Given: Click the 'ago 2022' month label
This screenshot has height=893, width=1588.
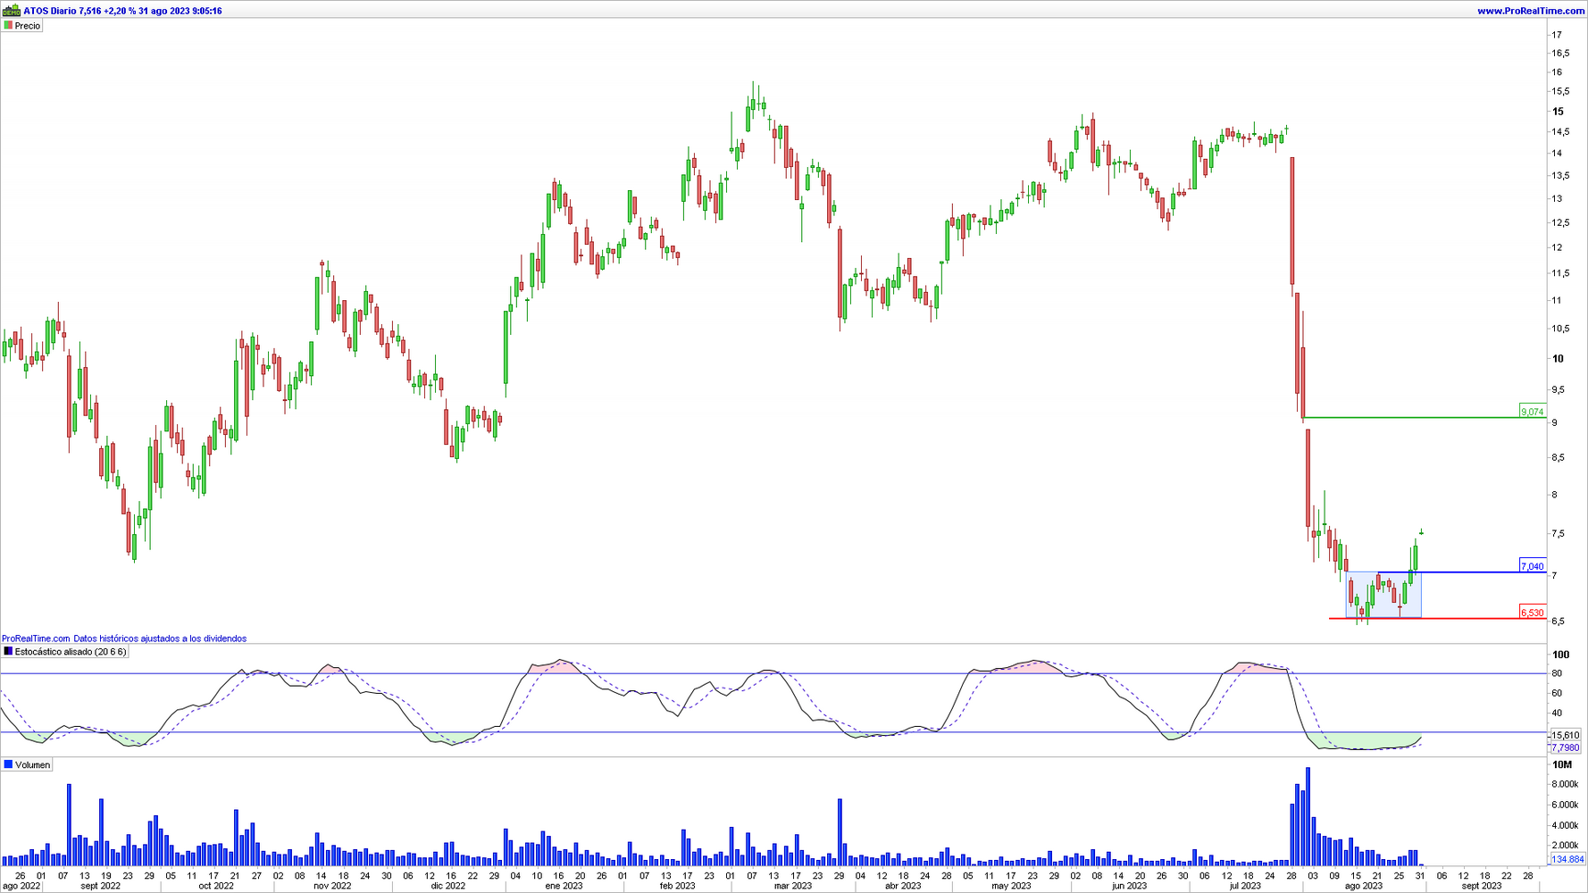Looking at the screenshot, I should [21, 886].
